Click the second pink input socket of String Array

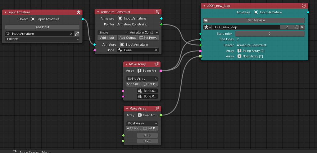tap(123, 97)
